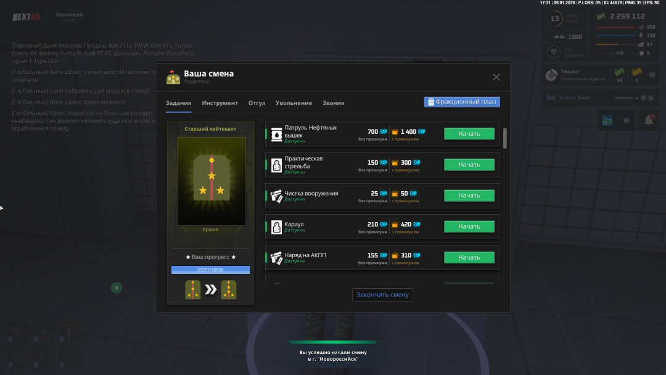Open the Фракционный план button
666x375 pixels.
point(462,102)
